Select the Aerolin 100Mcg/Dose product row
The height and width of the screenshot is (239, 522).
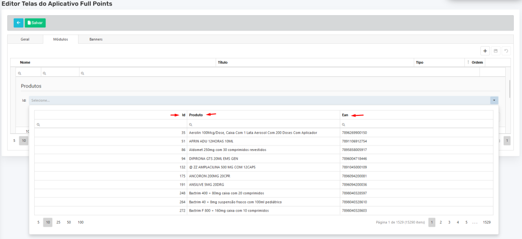pos(264,132)
